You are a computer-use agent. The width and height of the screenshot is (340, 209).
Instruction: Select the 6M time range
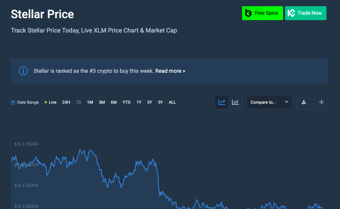pyautogui.click(x=114, y=102)
